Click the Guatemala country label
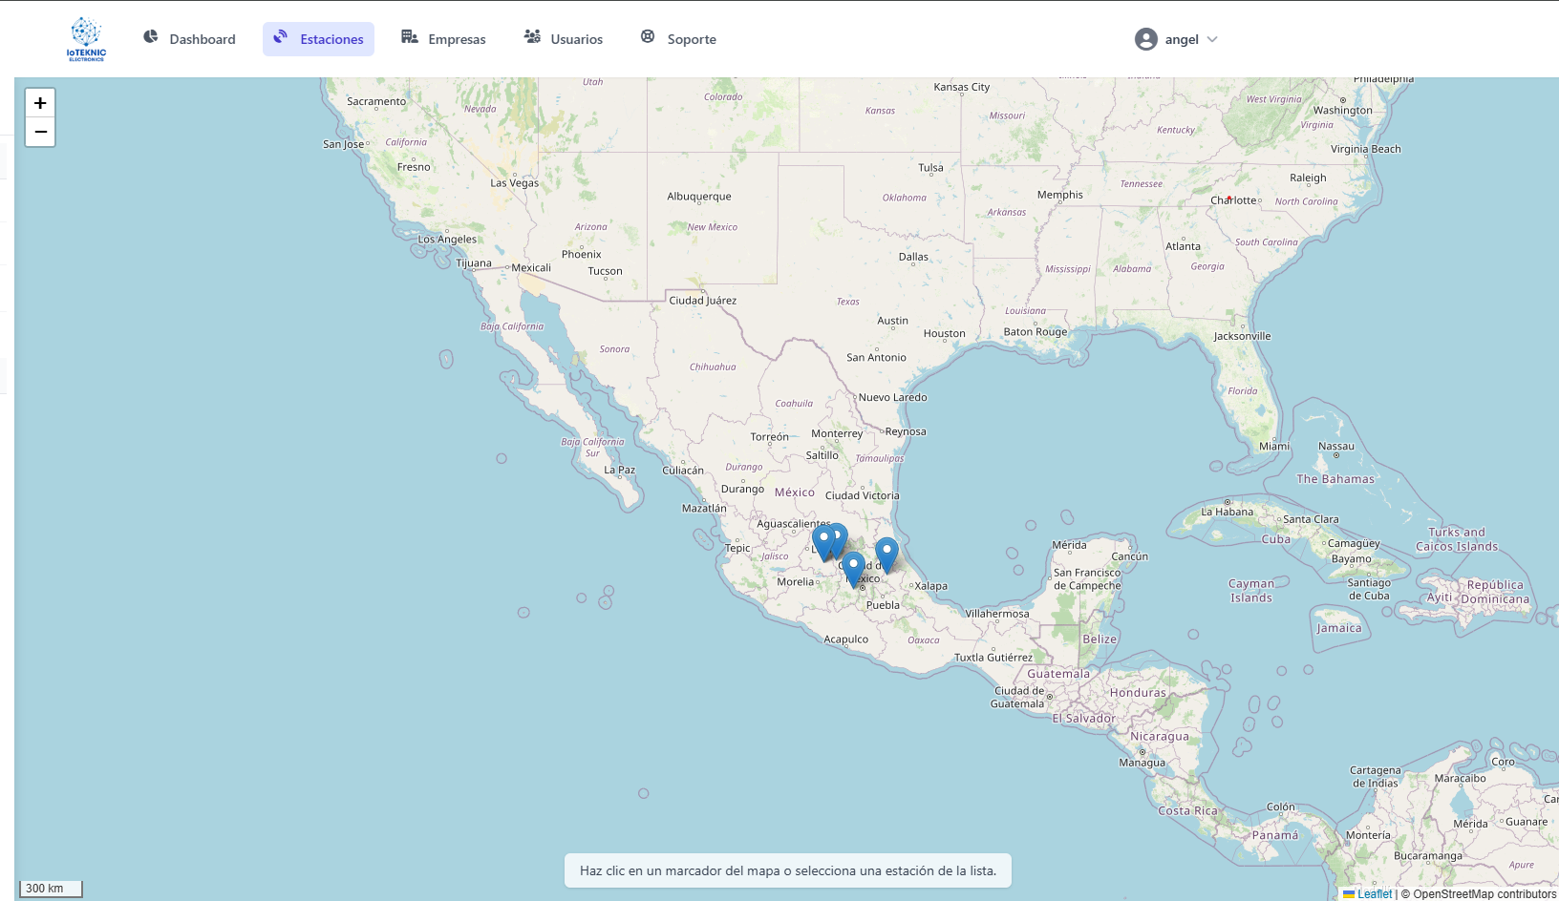This screenshot has width=1559, height=901. (1058, 674)
